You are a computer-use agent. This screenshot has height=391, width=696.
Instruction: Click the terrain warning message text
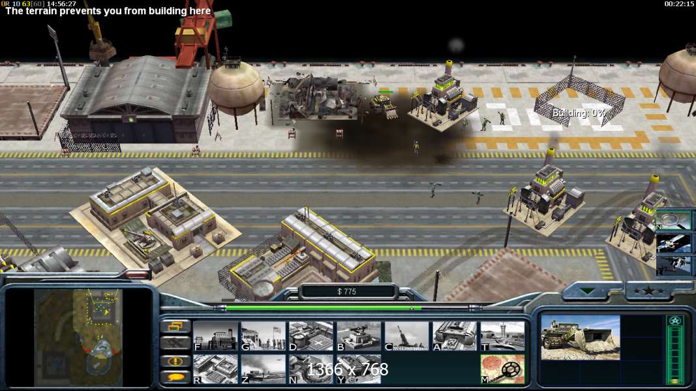tap(108, 11)
